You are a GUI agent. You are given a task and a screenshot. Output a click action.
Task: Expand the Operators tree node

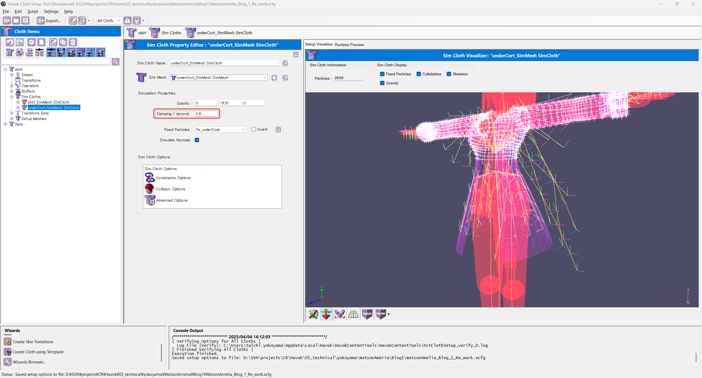[x=12, y=86]
